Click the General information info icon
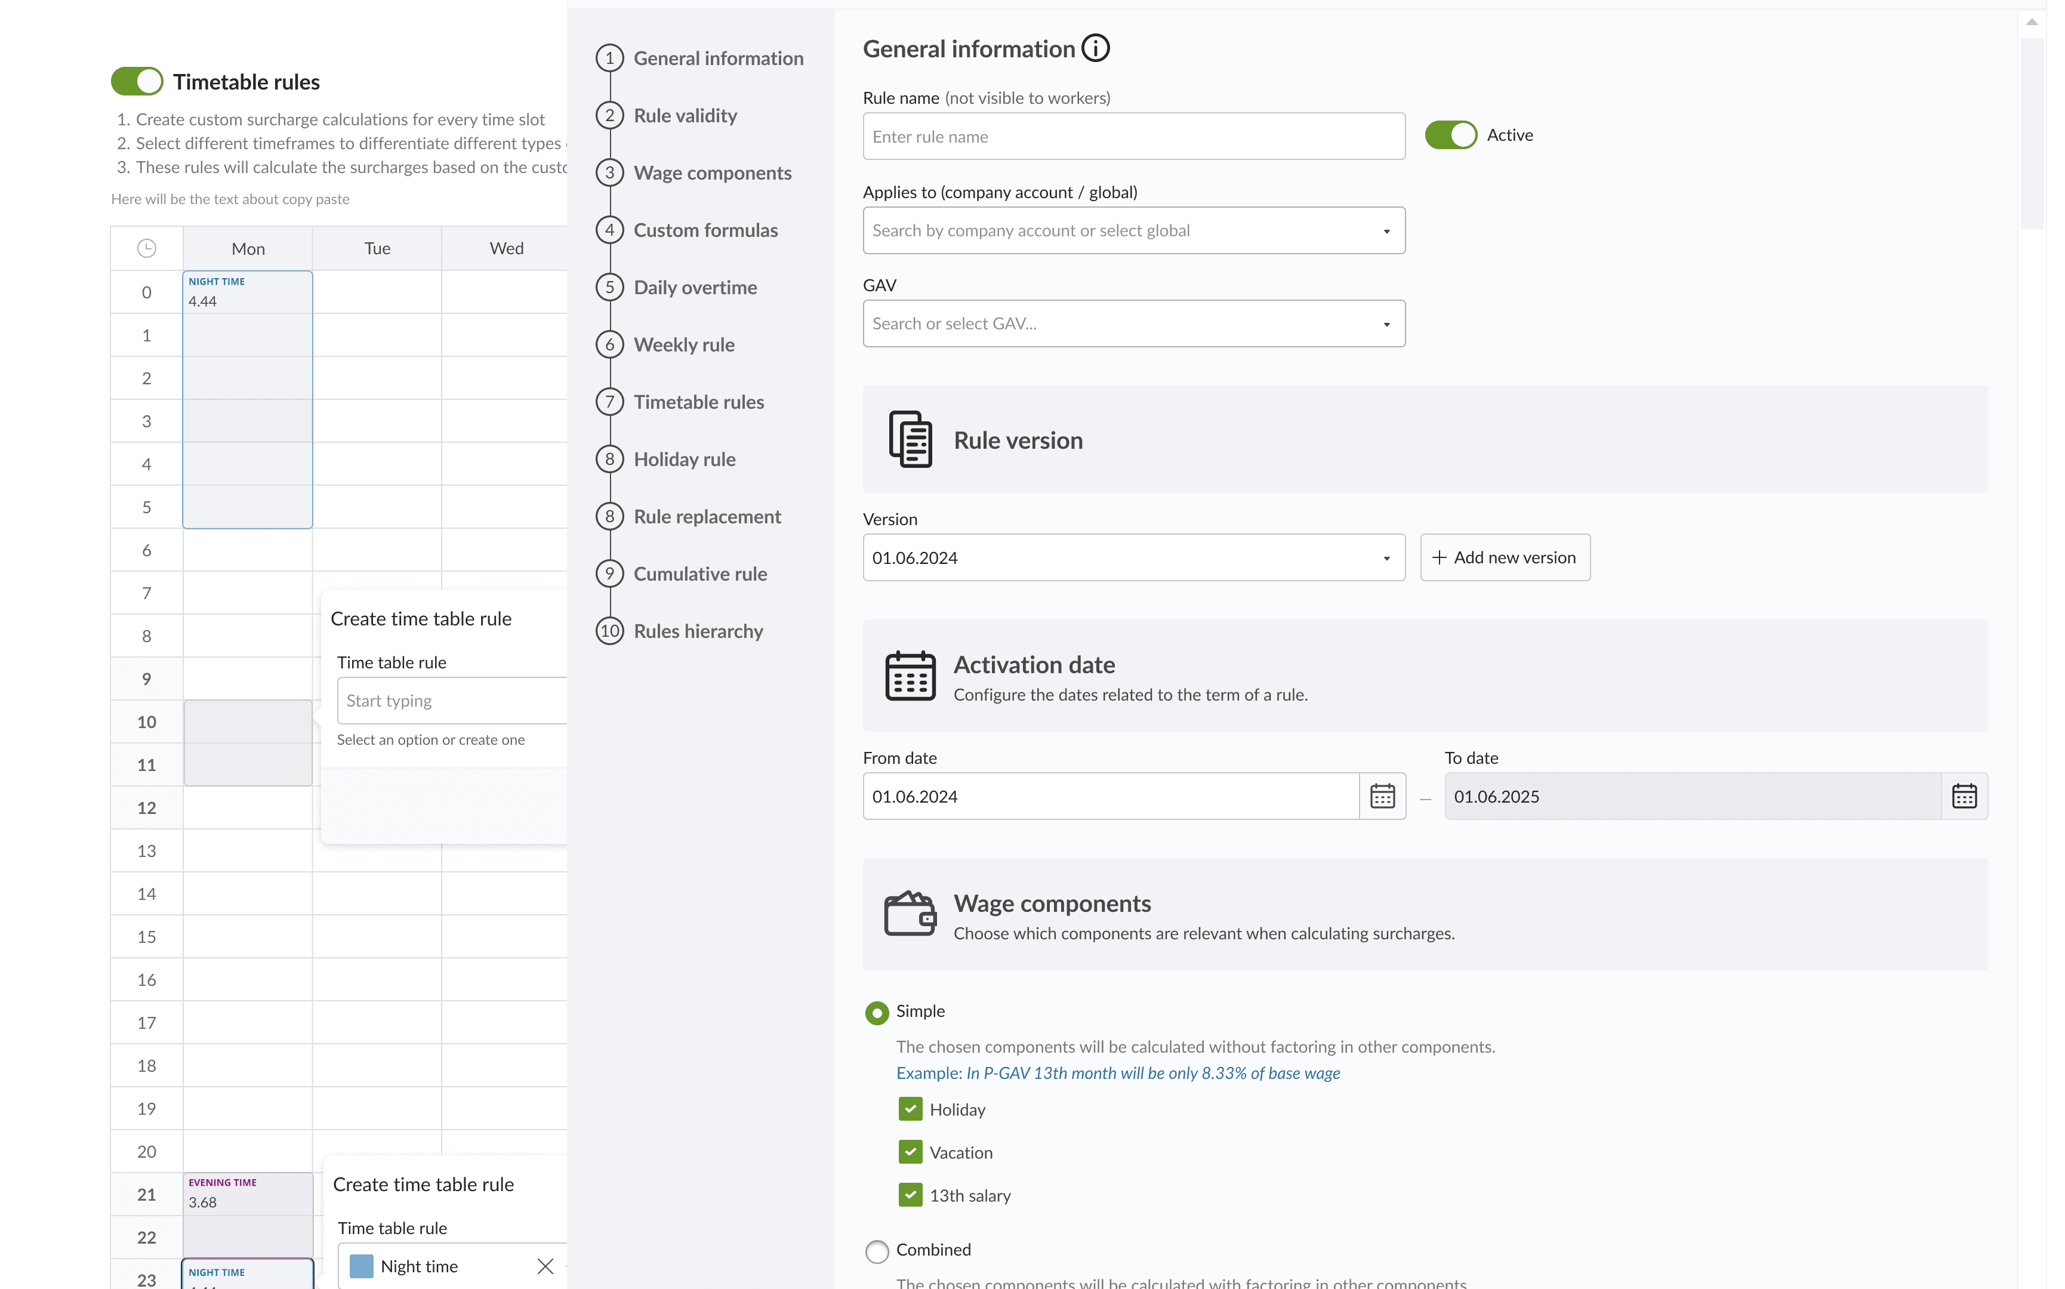The width and height of the screenshot is (2065, 1289). (1096, 48)
